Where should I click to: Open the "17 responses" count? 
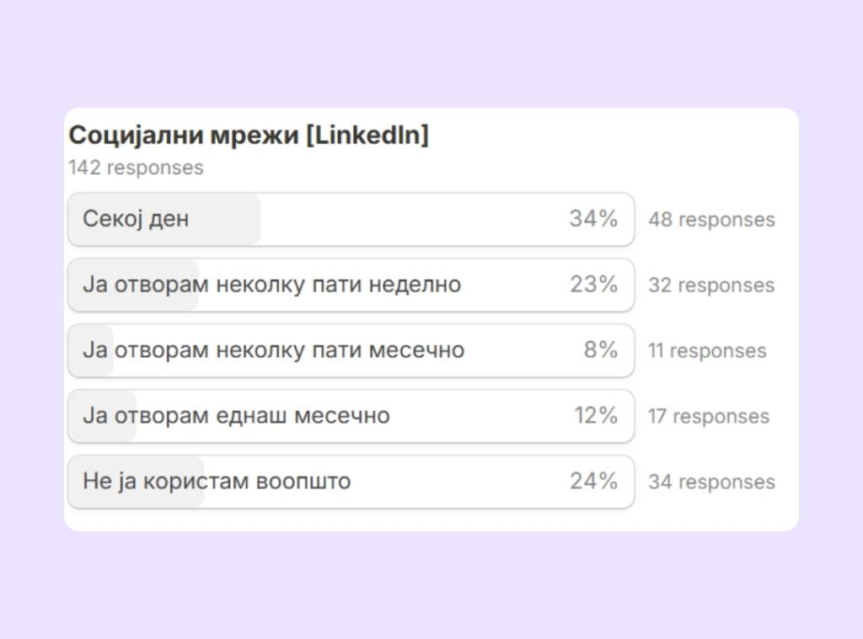(x=709, y=417)
